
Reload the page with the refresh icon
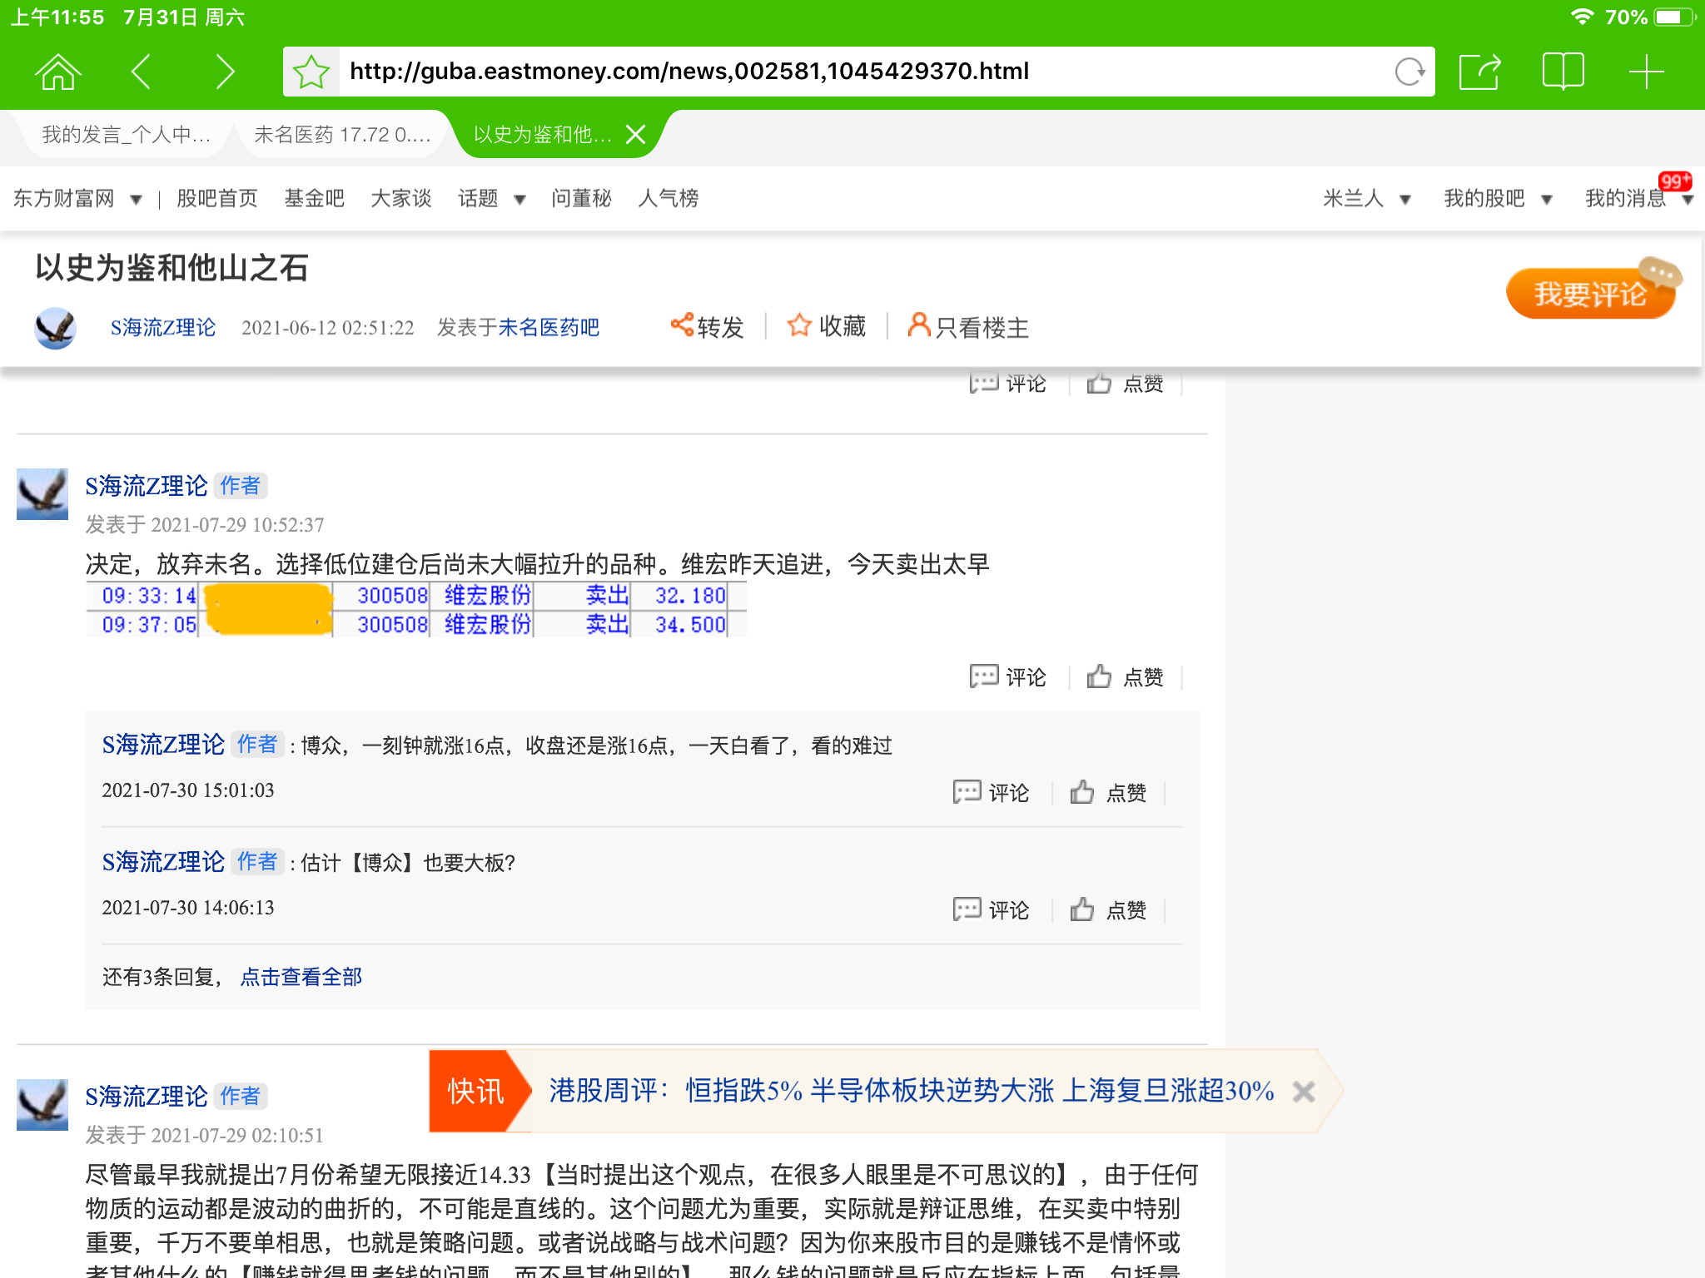(1410, 71)
